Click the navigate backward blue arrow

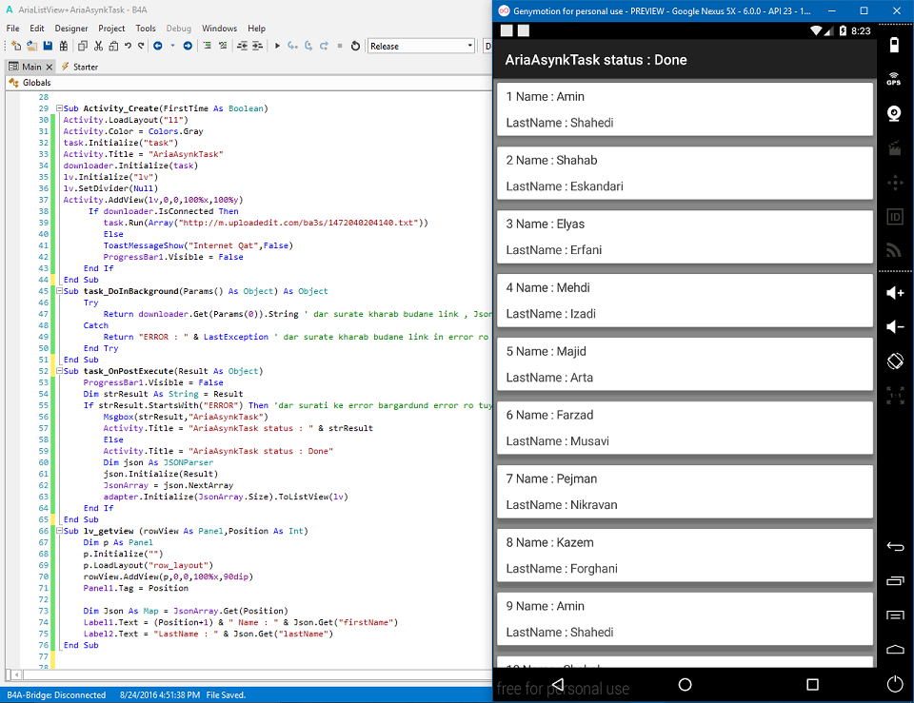[157, 46]
